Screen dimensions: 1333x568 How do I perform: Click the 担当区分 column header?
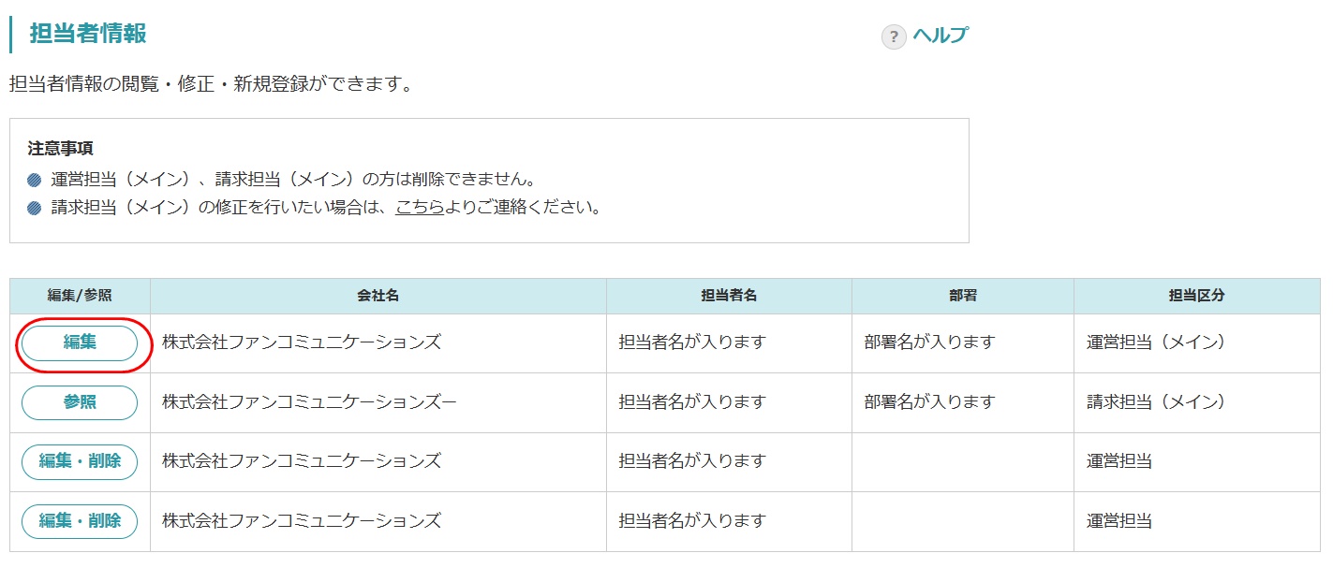(x=1196, y=296)
